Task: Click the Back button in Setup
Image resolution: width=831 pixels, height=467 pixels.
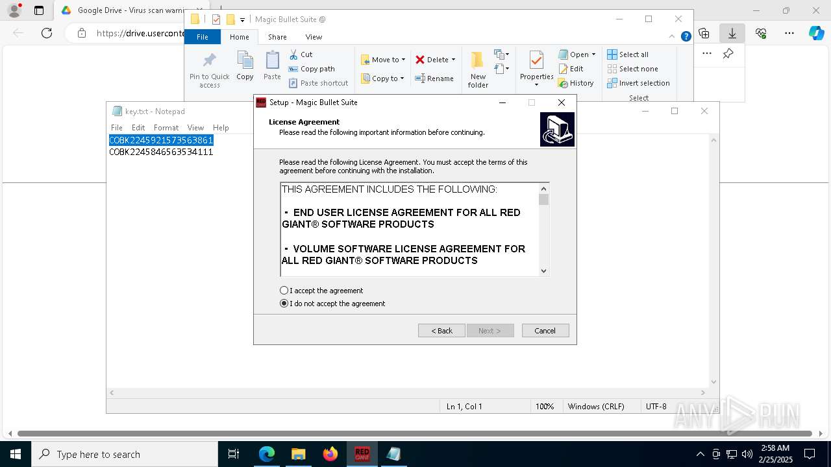Action: tap(441, 331)
